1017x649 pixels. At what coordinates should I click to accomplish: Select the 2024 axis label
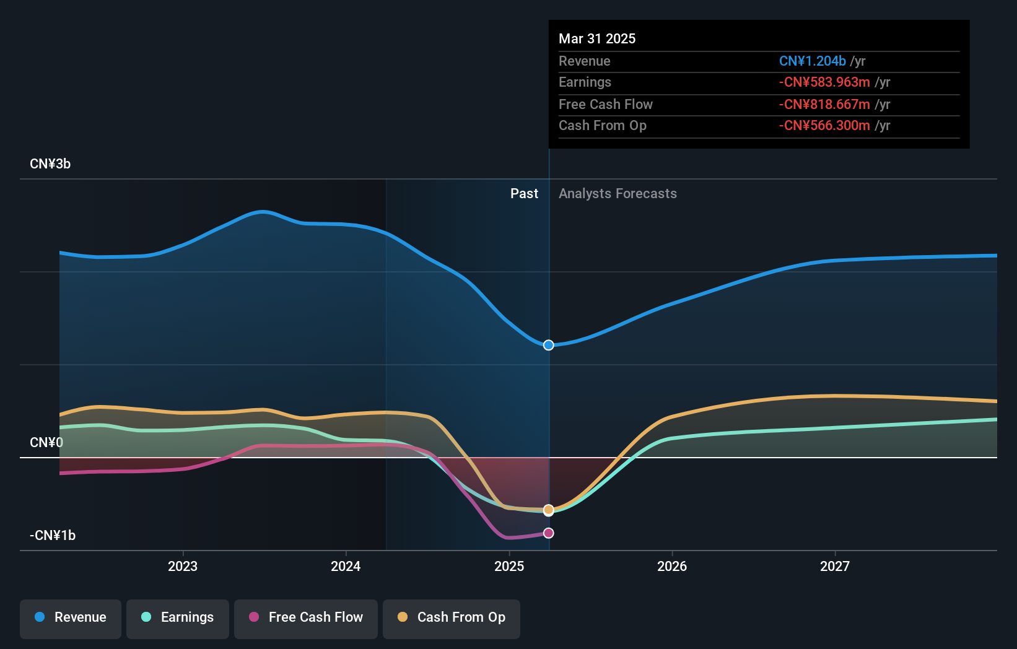point(346,566)
